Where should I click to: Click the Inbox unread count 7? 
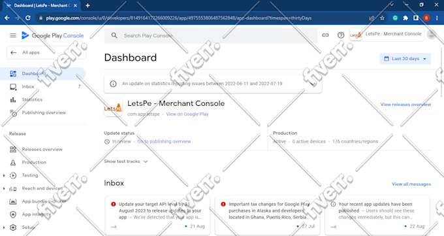point(79,86)
